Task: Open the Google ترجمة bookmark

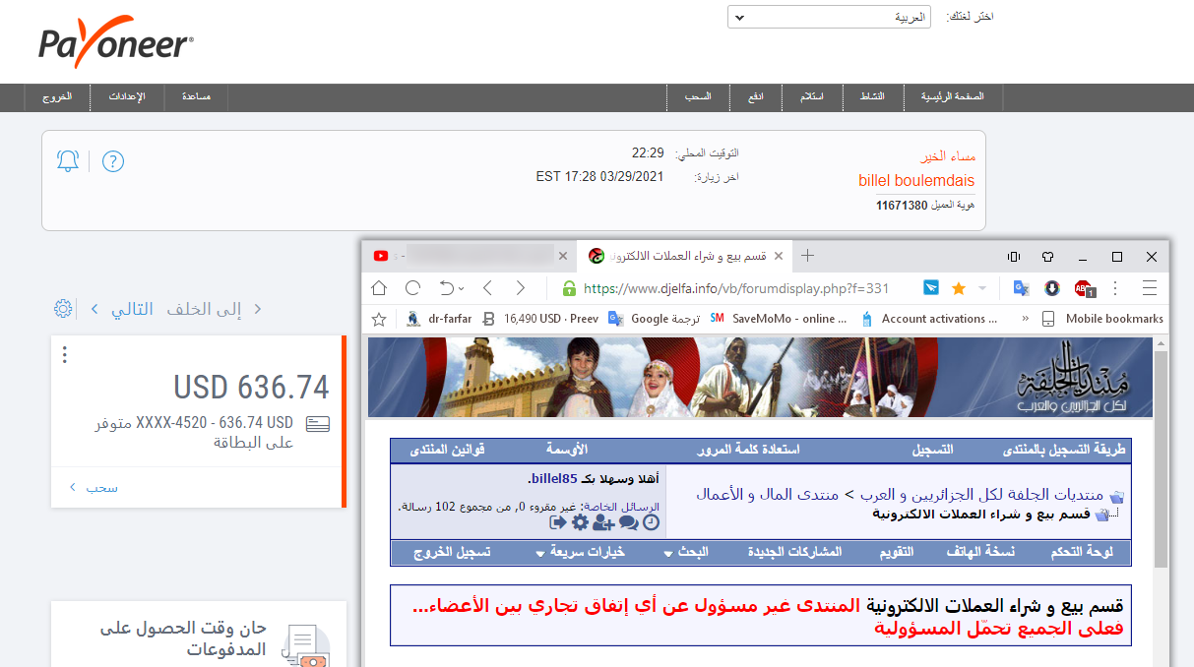Action: 654,319
